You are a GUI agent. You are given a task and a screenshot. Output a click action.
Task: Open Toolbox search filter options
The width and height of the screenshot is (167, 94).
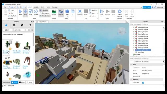32,30
